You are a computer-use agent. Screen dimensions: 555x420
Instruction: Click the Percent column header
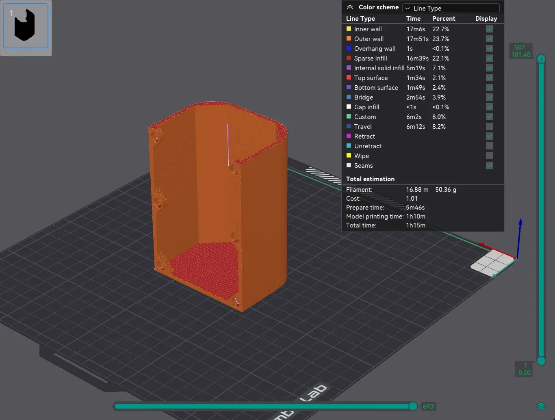[x=444, y=19]
